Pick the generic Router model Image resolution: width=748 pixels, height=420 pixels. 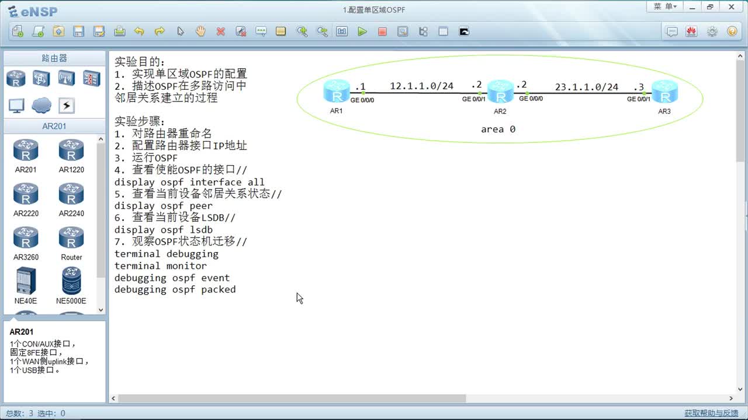[71, 243]
